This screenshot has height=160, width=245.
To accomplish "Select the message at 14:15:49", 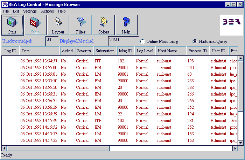I will click(x=120, y=121).
